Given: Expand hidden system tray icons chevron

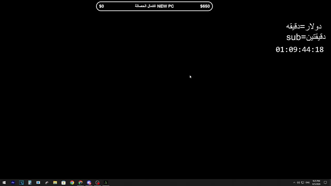Looking at the screenshot, I should [x=294, y=183].
